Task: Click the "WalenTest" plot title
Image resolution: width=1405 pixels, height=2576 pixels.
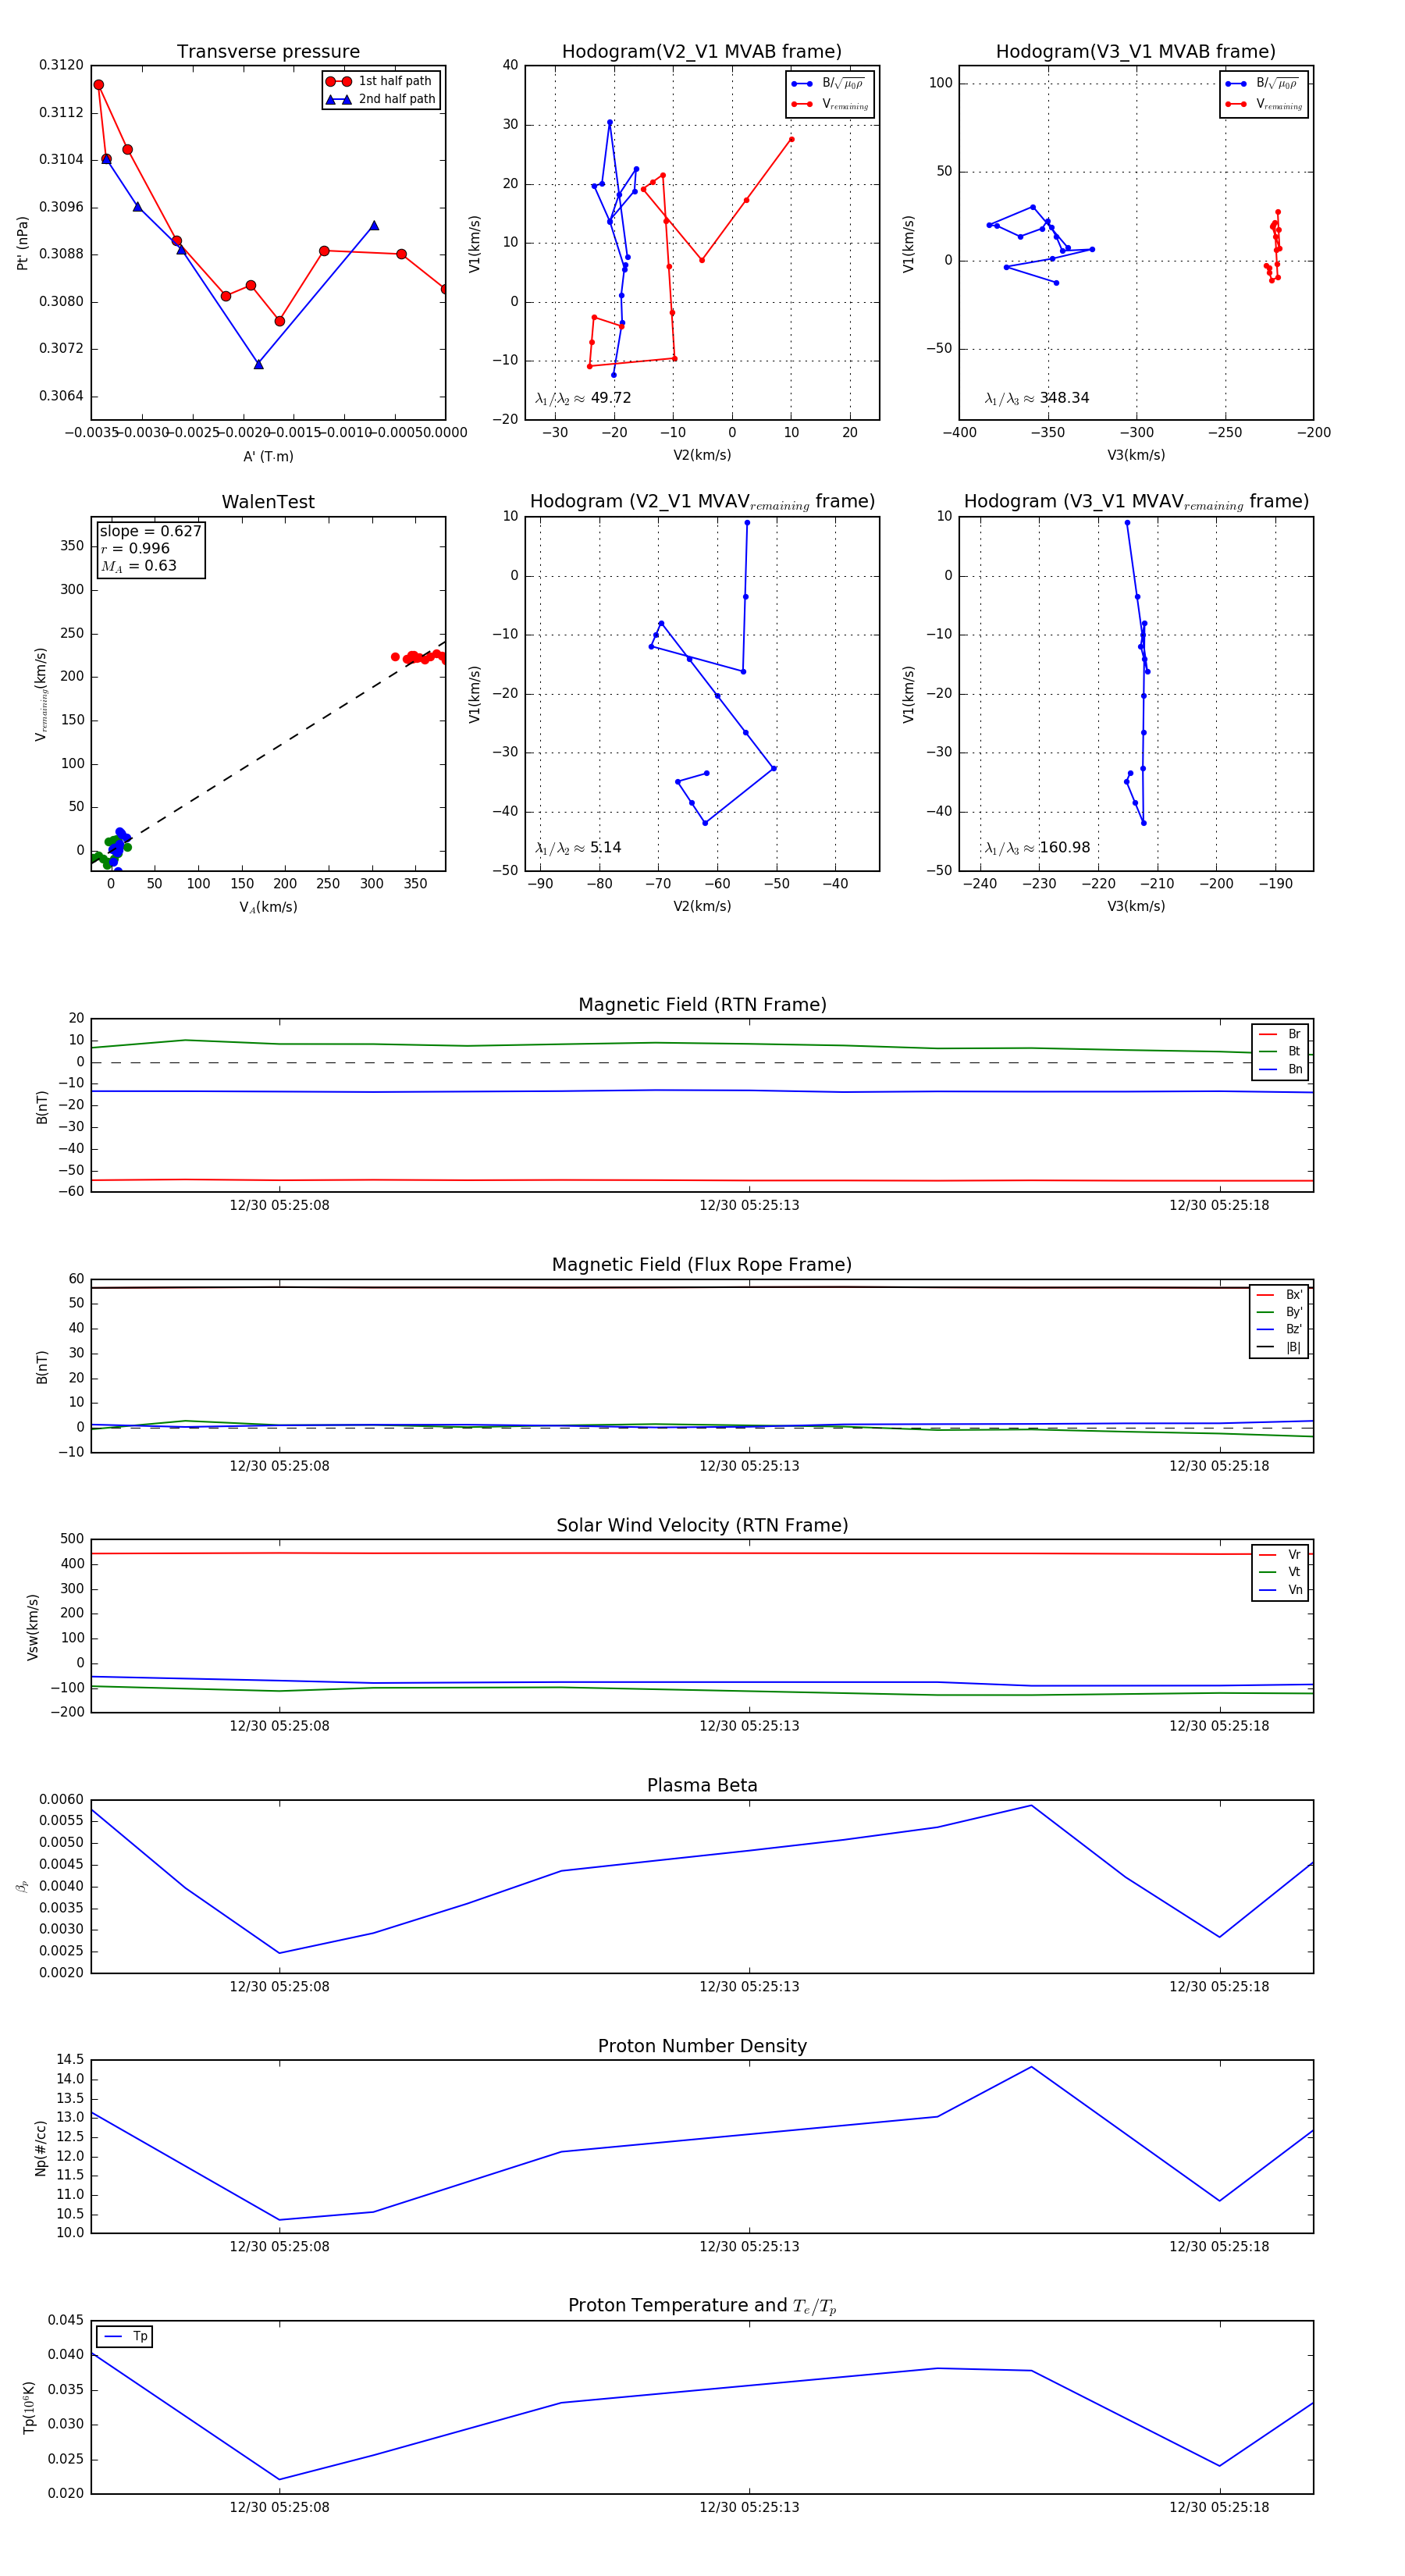Action: point(268,502)
